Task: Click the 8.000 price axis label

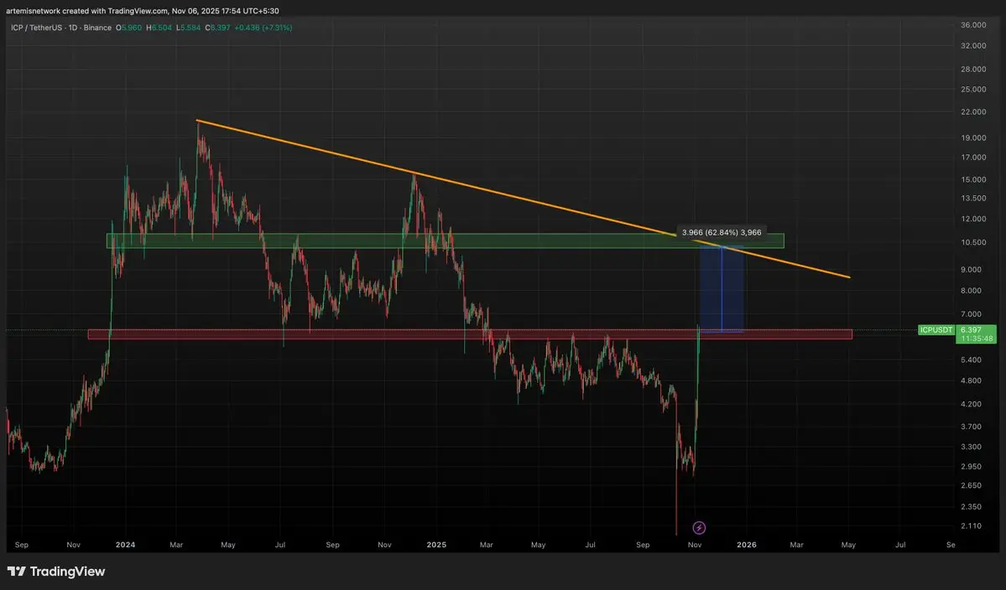Action: pos(971,290)
